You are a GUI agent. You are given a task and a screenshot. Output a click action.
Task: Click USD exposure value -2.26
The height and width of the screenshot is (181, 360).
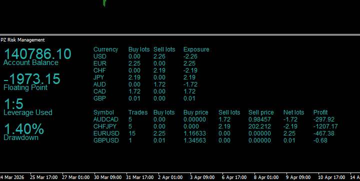[x=190, y=56]
